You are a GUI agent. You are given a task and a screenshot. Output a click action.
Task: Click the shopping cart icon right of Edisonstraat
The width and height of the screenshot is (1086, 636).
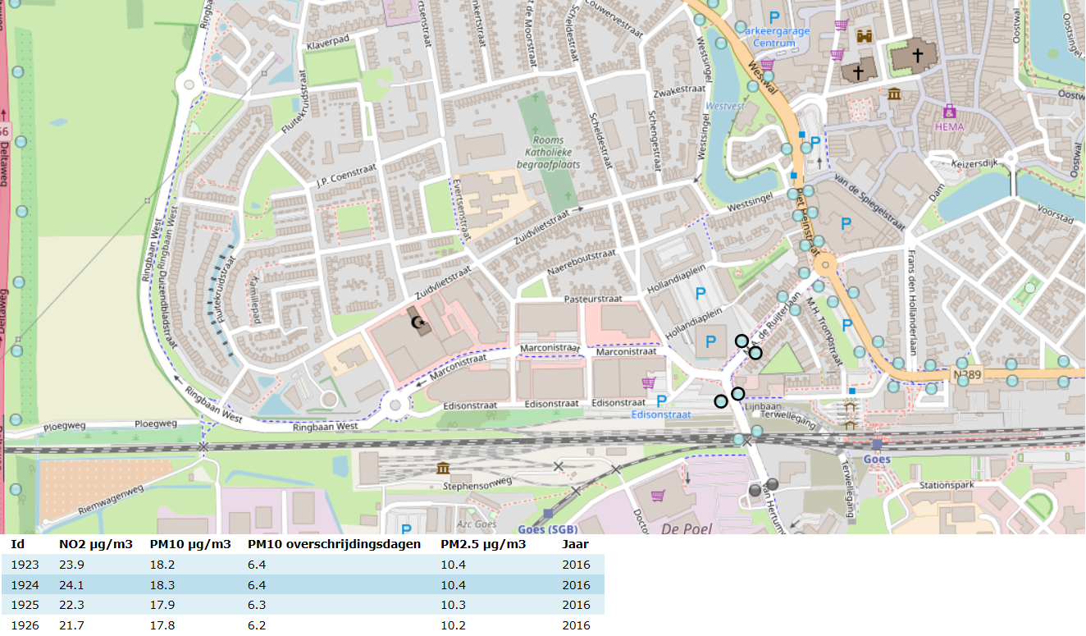click(649, 382)
